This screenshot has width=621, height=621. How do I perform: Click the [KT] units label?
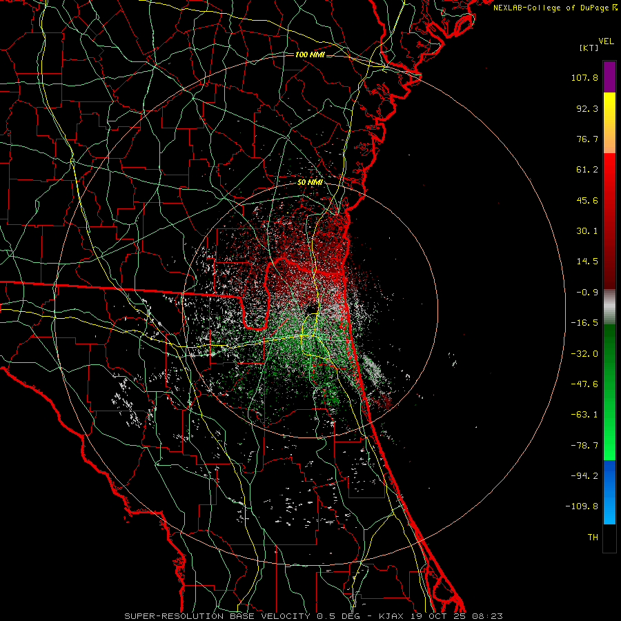(x=589, y=48)
